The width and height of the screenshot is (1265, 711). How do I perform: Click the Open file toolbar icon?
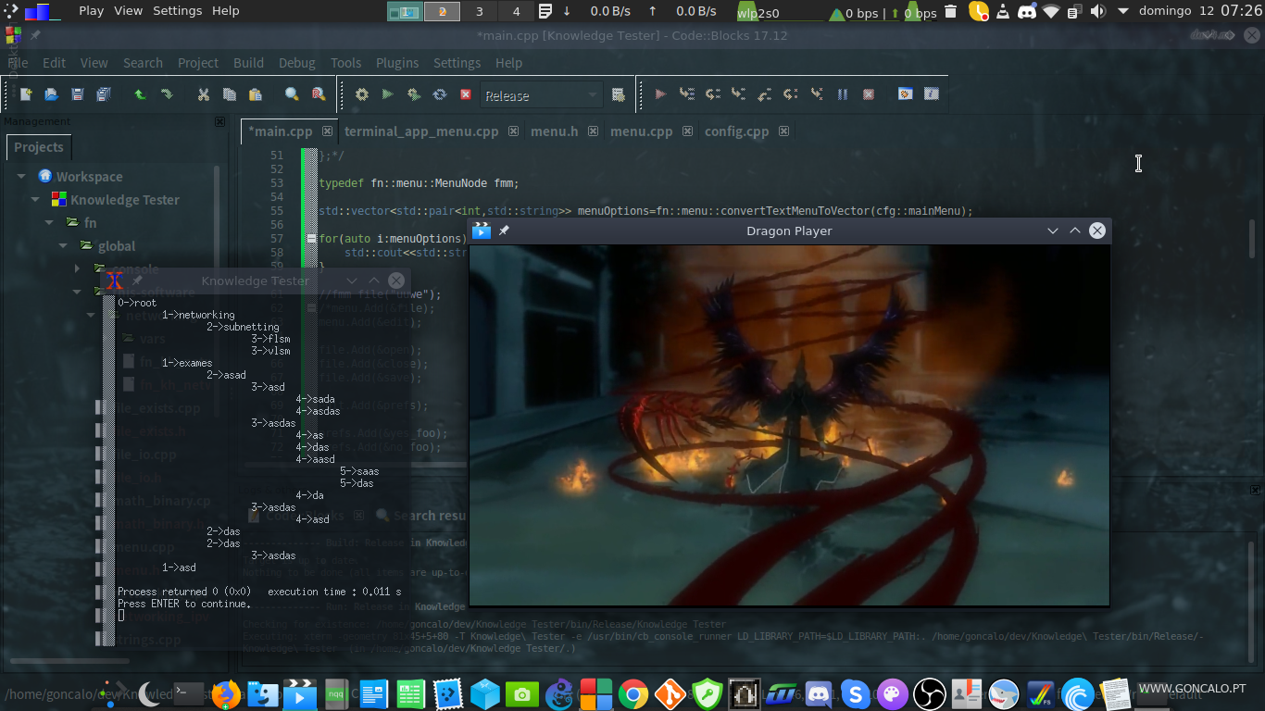coord(52,94)
